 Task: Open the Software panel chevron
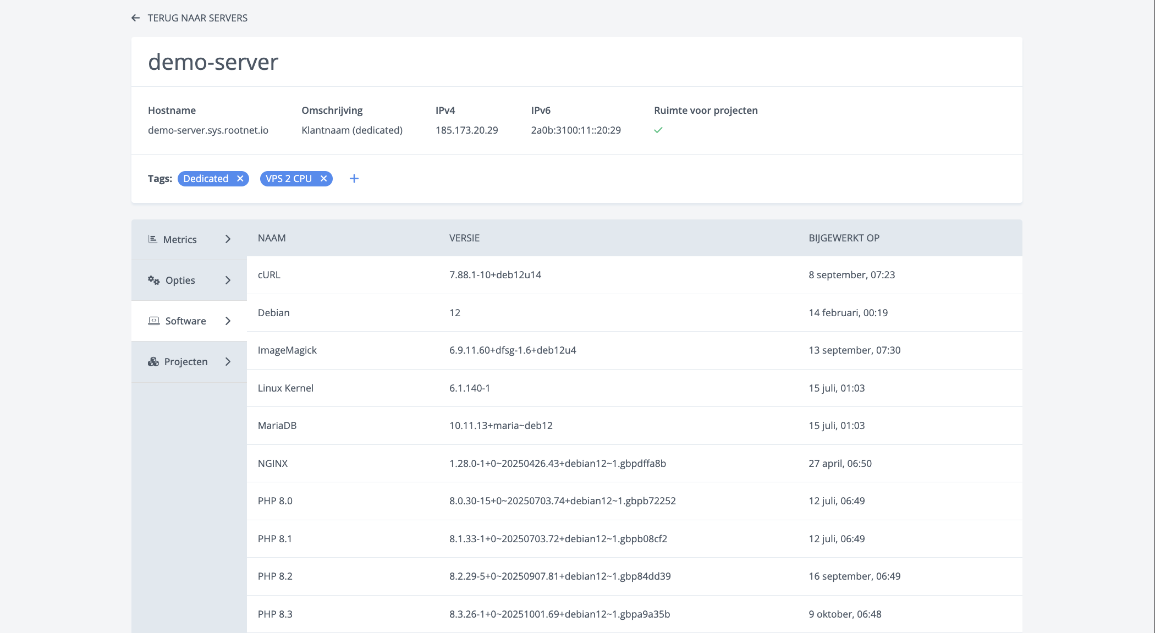point(228,321)
